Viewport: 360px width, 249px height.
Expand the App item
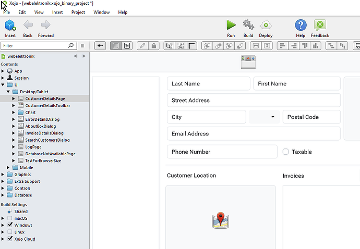pyautogui.click(x=3, y=71)
